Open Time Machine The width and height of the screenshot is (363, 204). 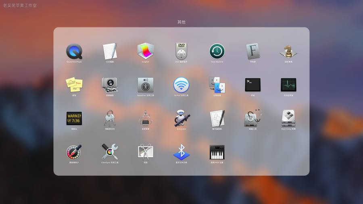[x=217, y=51]
